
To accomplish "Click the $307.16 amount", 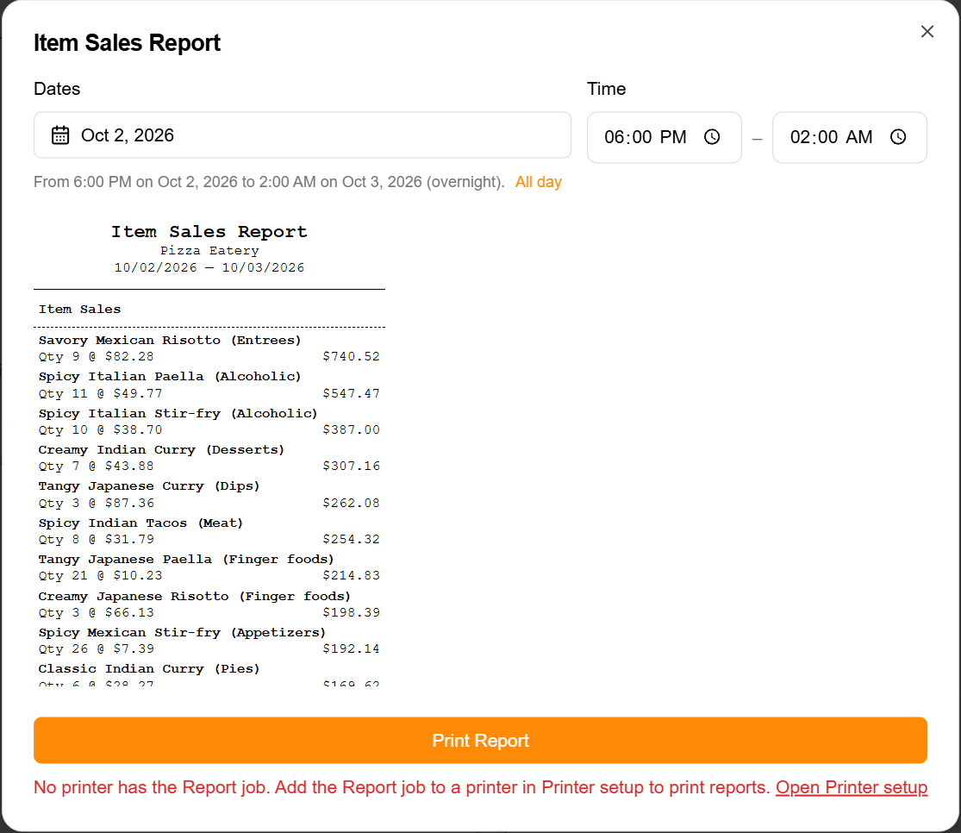I will click(351, 466).
